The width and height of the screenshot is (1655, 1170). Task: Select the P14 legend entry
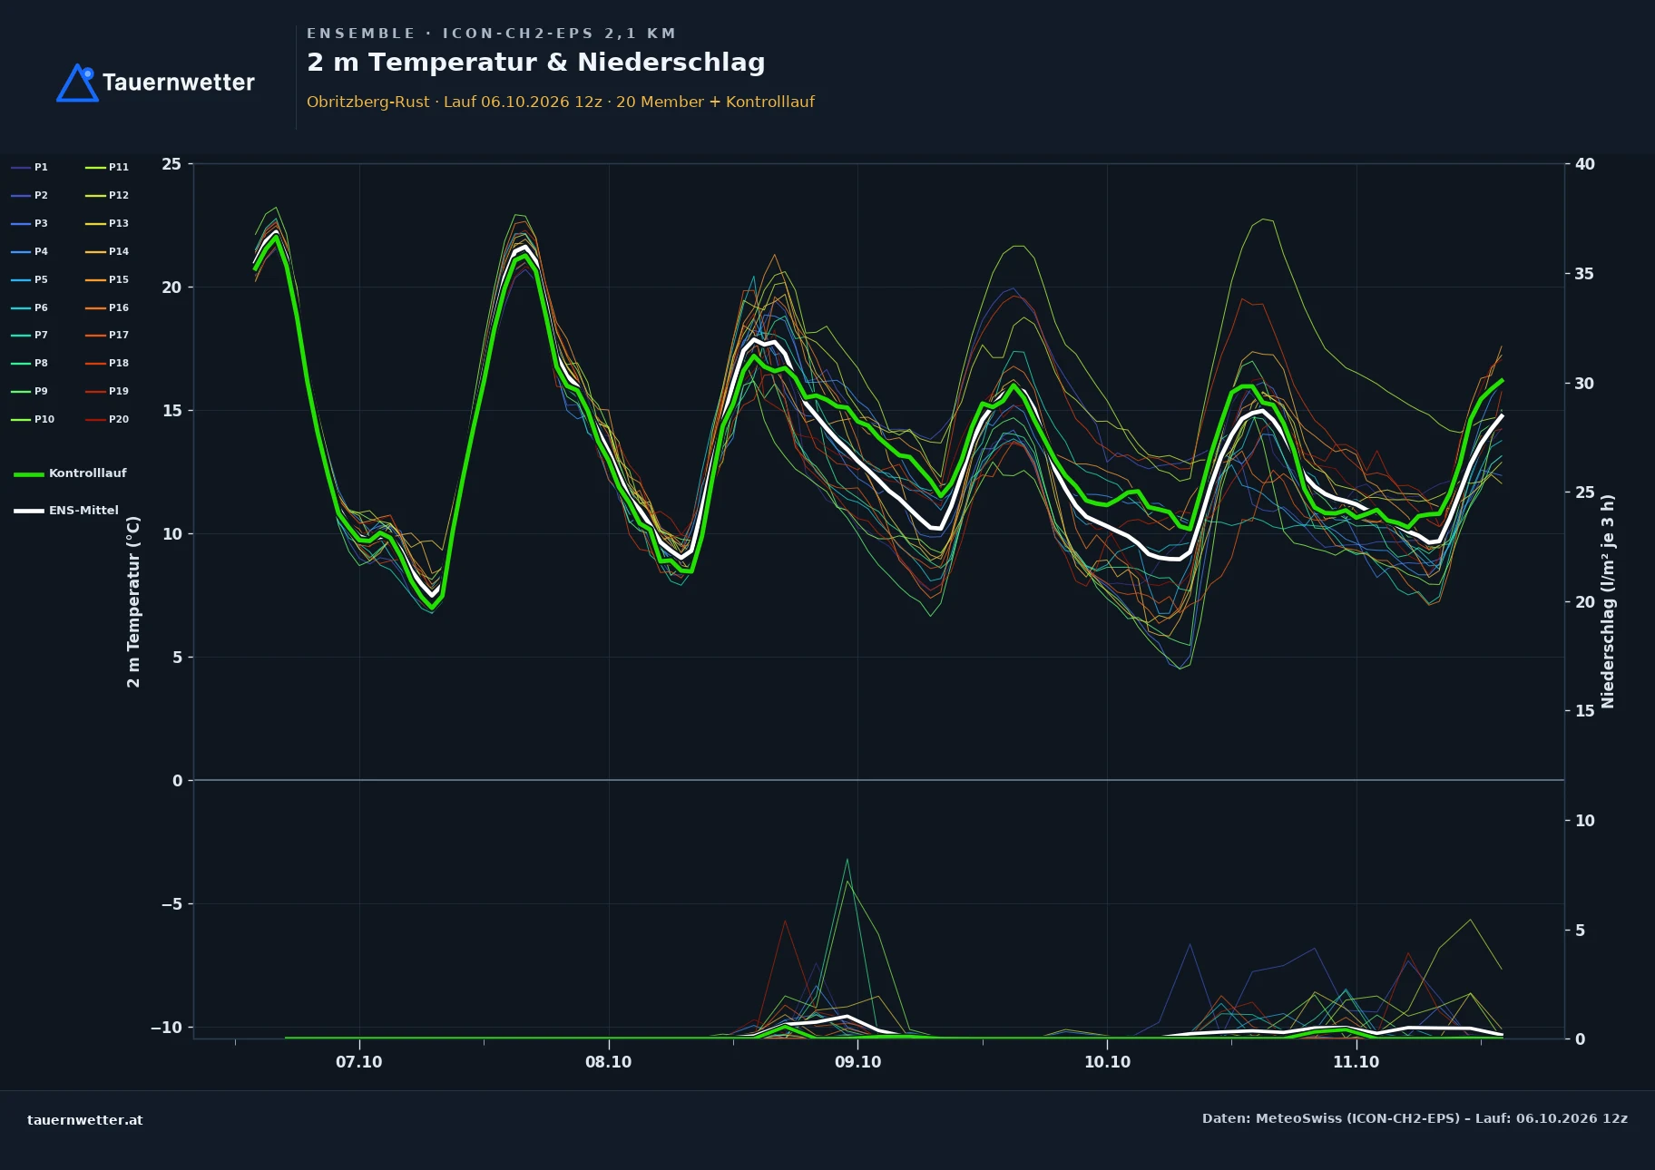tap(107, 251)
